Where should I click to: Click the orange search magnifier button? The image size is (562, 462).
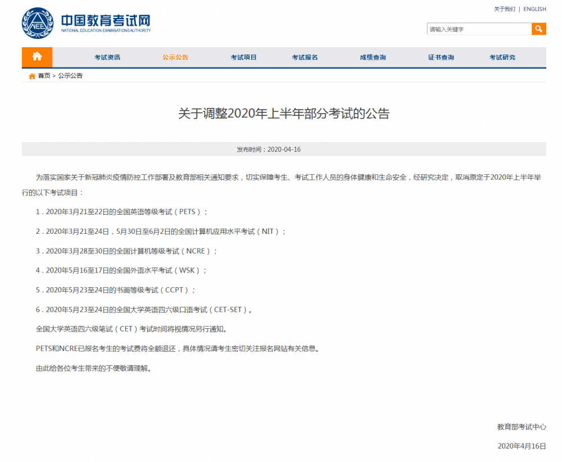pyautogui.click(x=538, y=29)
